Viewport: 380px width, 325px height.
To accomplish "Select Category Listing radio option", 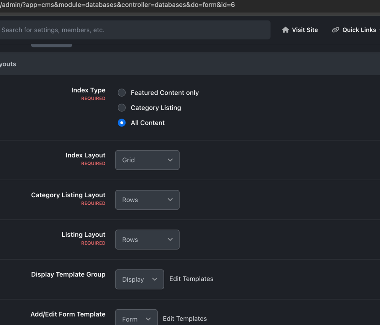I will coord(122,108).
